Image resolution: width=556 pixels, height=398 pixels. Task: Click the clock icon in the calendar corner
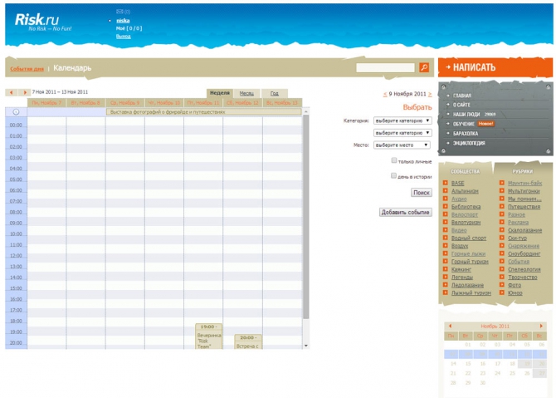pyautogui.click(x=16, y=111)
